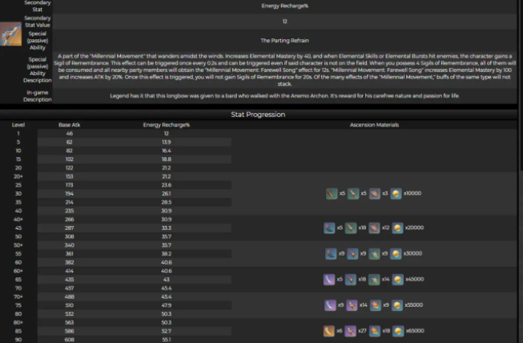The width and height of the screenshot is (523, 343).
Task: Click the Mora coin icon beside x20000
Action: 397,228
